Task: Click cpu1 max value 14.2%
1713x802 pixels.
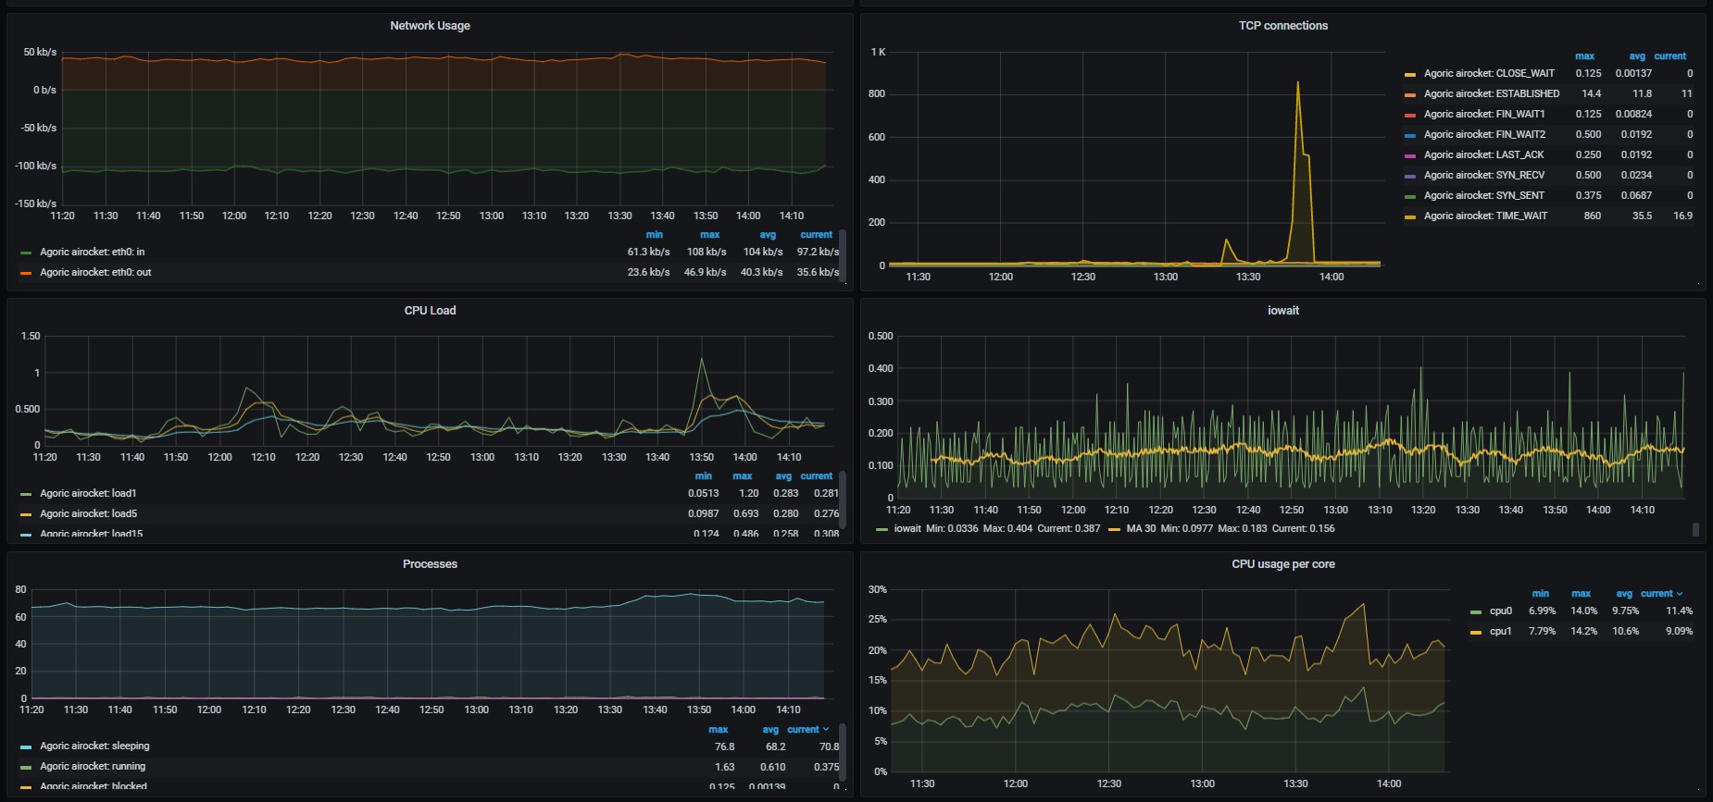Action: tap(1584, 631)
